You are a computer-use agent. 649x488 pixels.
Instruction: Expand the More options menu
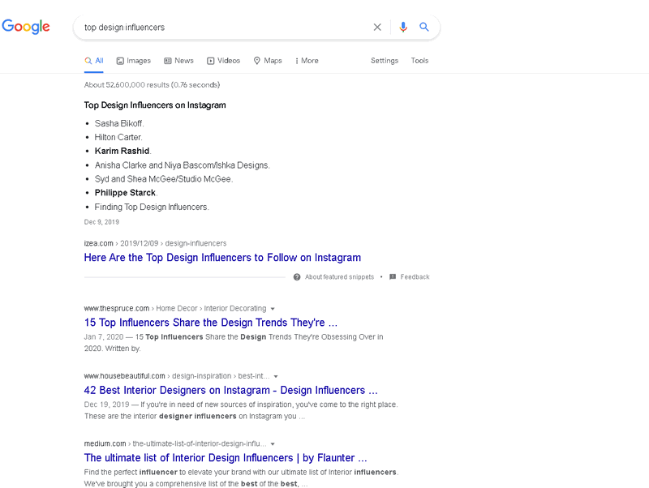click(307, 61)
